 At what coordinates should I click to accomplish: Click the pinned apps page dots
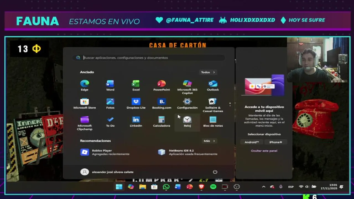pyautogui.click(x=230, y=104)
